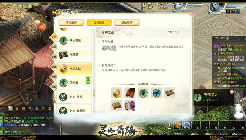Viewport: 246px width, 140px height.
Task: Open the 寻仙答题 daily activity entry
Action: pyautogui.click(x=74, y=40)
